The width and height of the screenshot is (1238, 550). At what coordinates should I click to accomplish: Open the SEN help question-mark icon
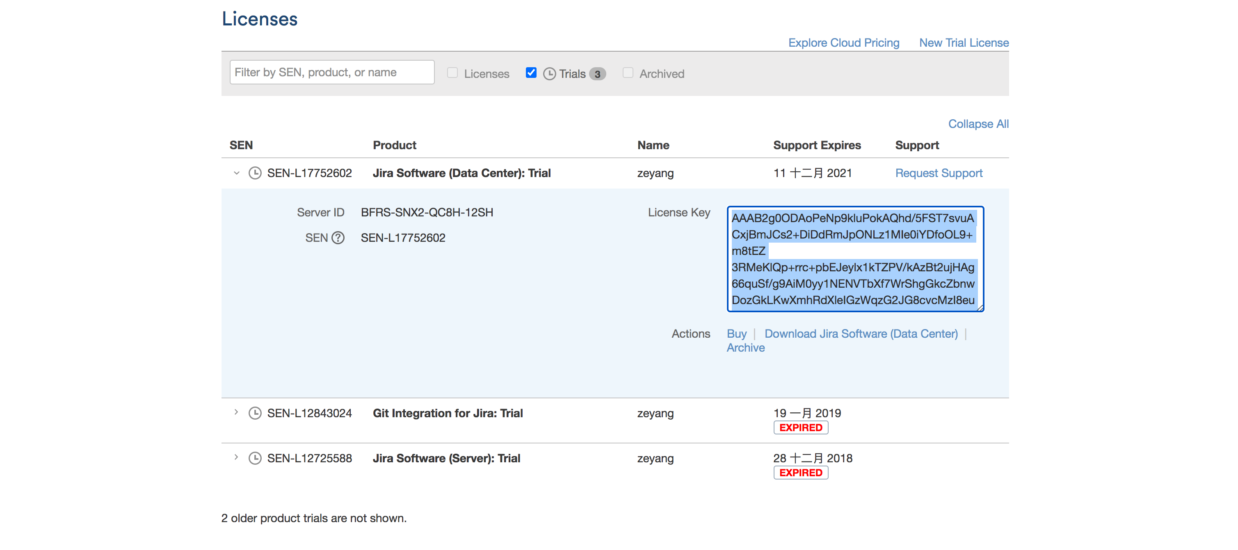point(338,238)
